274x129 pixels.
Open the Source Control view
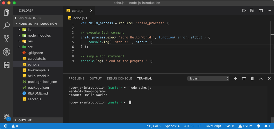(x=7, y=39)
